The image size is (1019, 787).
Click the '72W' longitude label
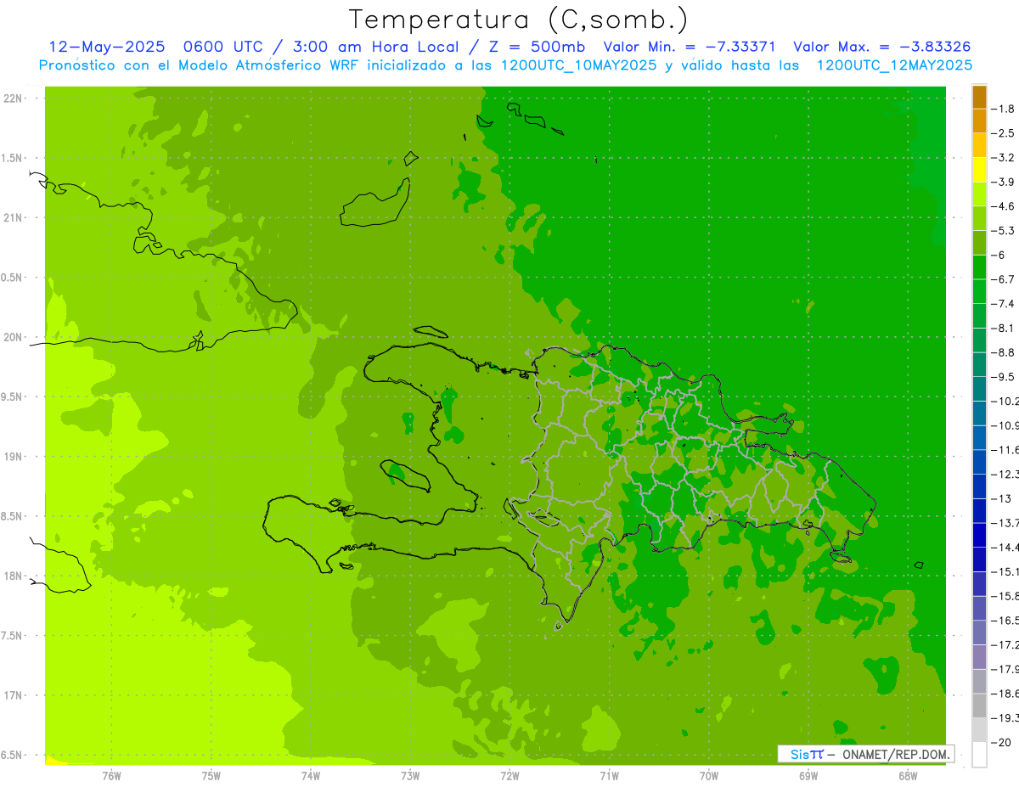tap(509, 776)
